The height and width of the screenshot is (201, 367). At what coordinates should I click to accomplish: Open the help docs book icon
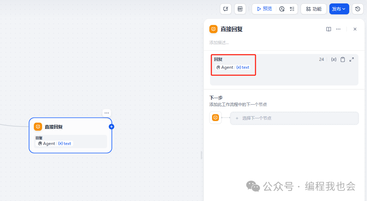[x=329, y=29]
